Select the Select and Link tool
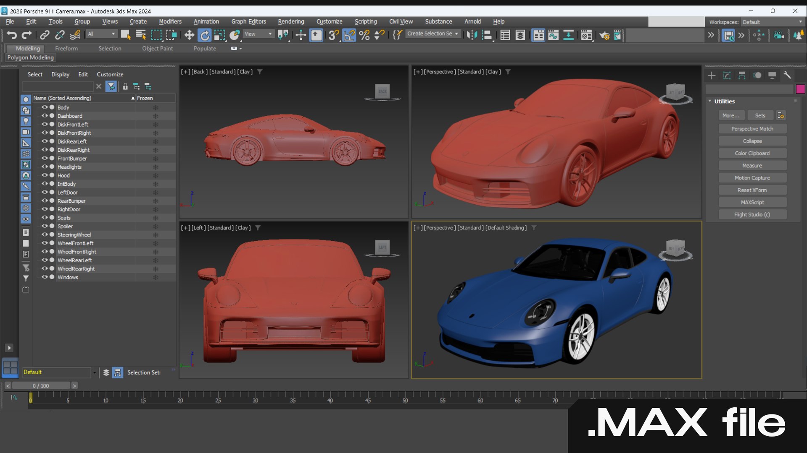Screen dimensions: 807x453 click(x=45, y=35)
